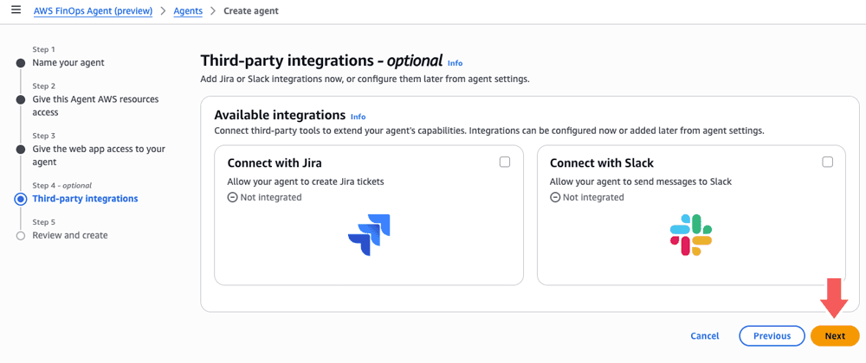
Task: Open AWS FinOps Agent (preview) breadcrumb
Action: 93,11
